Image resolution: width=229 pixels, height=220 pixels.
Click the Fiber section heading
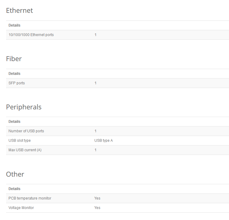click(x=14, y=59)
